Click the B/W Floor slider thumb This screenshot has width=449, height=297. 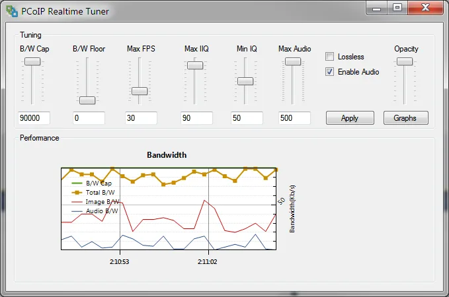point(87,100)
